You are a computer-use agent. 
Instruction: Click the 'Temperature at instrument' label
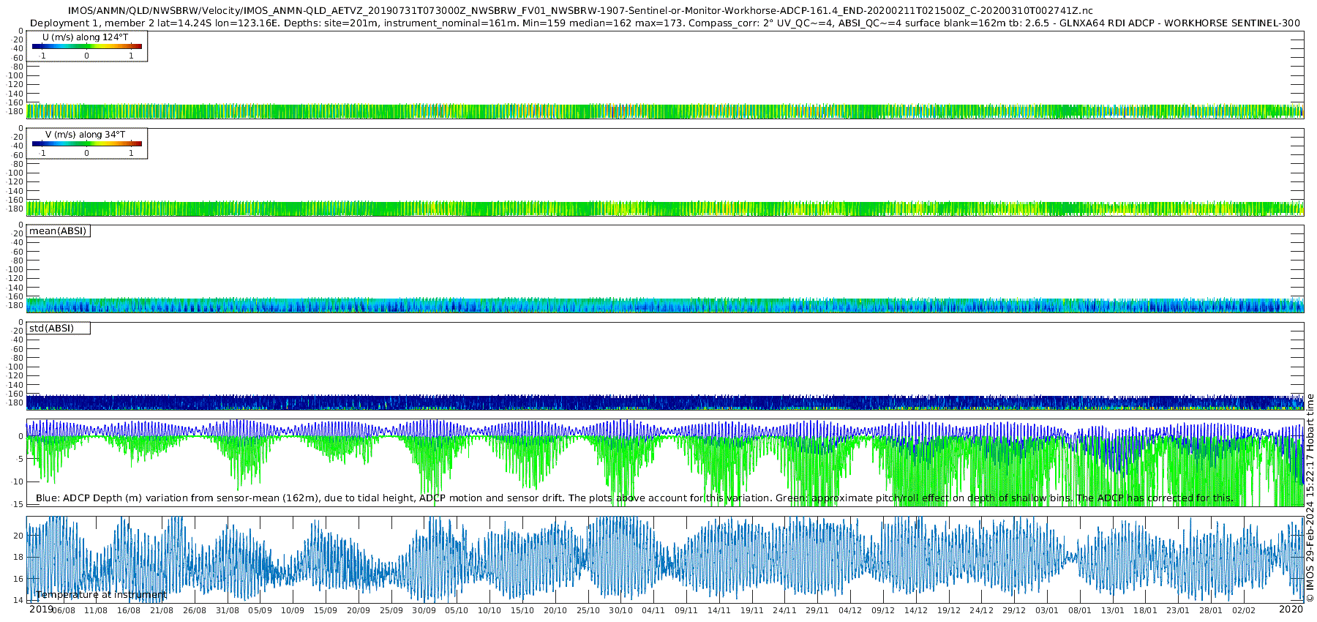tap(101, 595)
